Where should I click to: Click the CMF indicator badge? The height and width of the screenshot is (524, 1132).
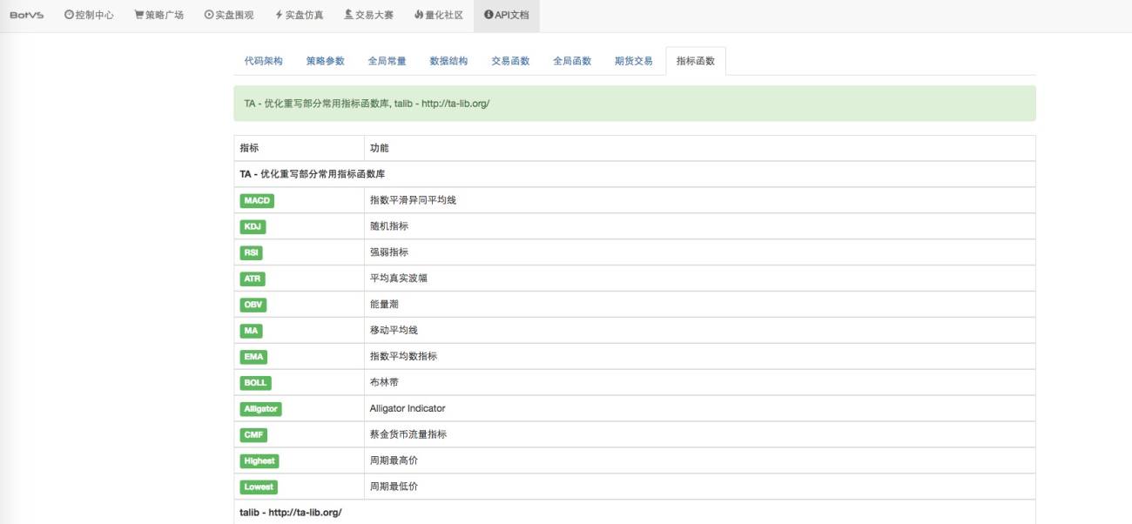[253, 434]
